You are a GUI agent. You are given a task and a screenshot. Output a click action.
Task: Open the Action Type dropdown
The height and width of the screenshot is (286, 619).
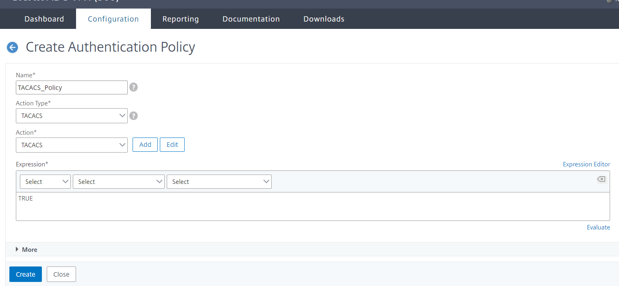[x=72, y=116]
